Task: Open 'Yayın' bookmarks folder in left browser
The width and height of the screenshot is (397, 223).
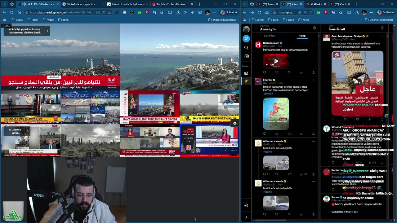Action: coord(63,20)
